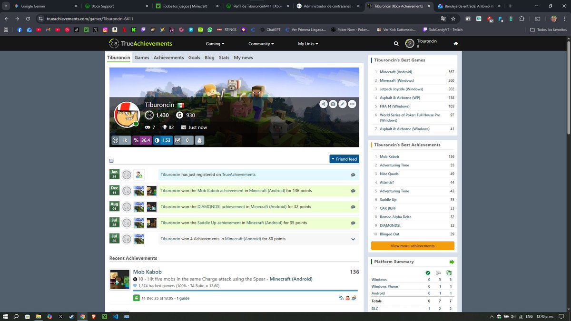Open the Chrome extensions puzzle icon
Screen dimensions: 571x321
coord(522,19)
